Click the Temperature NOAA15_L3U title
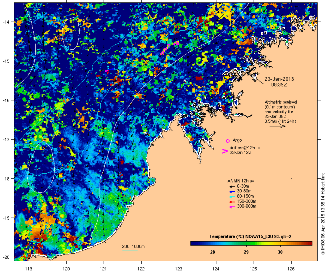Image resolution: width=328 pixels, height=272 pixels. coord(250,236)
